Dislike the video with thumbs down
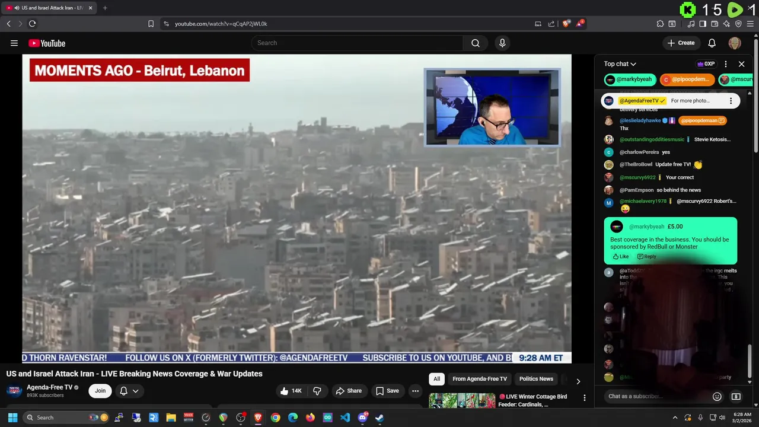This screenshot has height=427, width=759. point(317,391)
